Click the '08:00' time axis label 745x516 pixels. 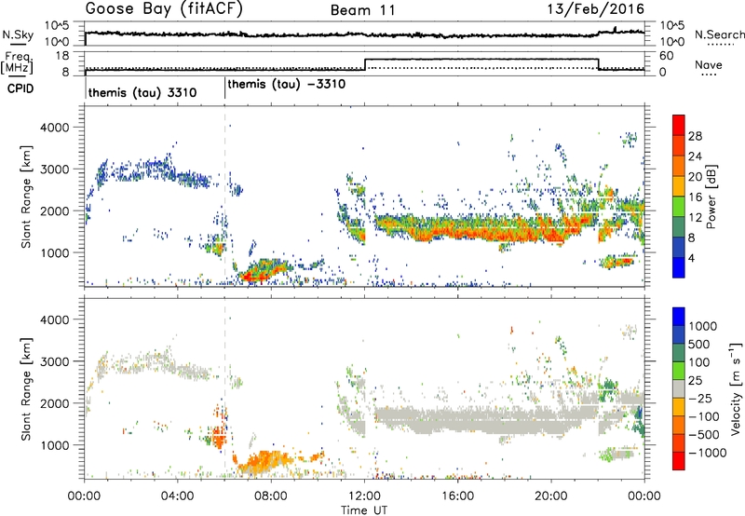pos(271,496)
